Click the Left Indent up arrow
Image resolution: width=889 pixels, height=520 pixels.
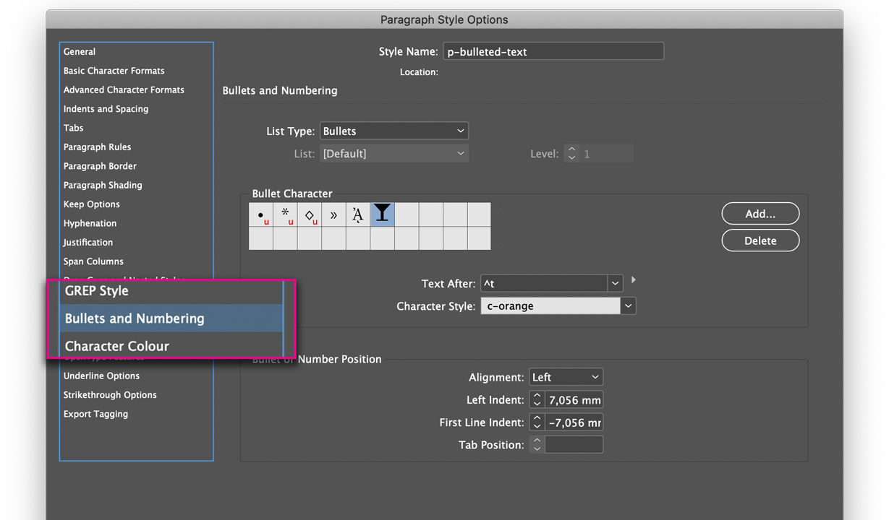click(537, 396)
